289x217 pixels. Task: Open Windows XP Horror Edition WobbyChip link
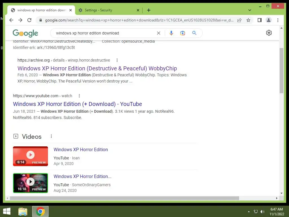coord(97,68)
